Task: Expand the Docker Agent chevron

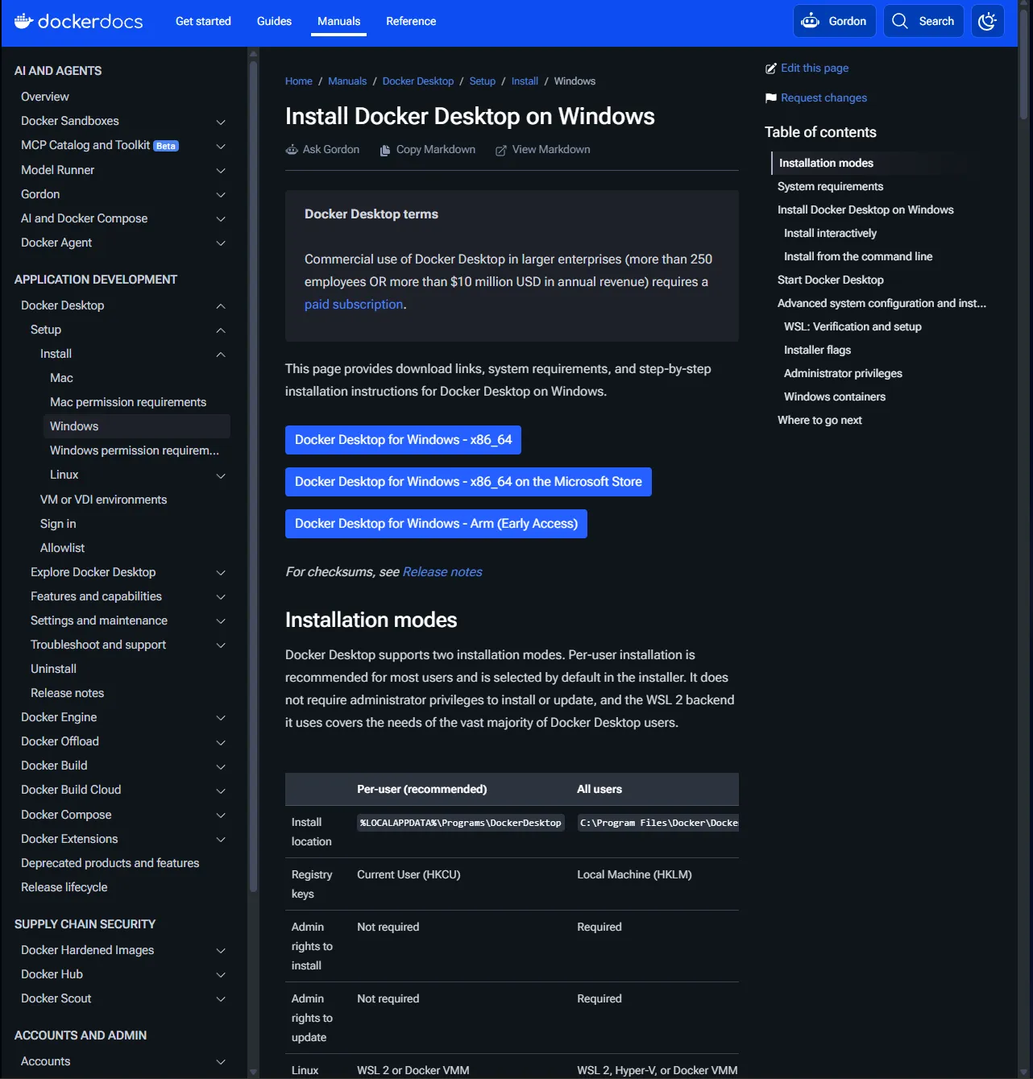Action: pyautogui.click(x=221, y=243)
